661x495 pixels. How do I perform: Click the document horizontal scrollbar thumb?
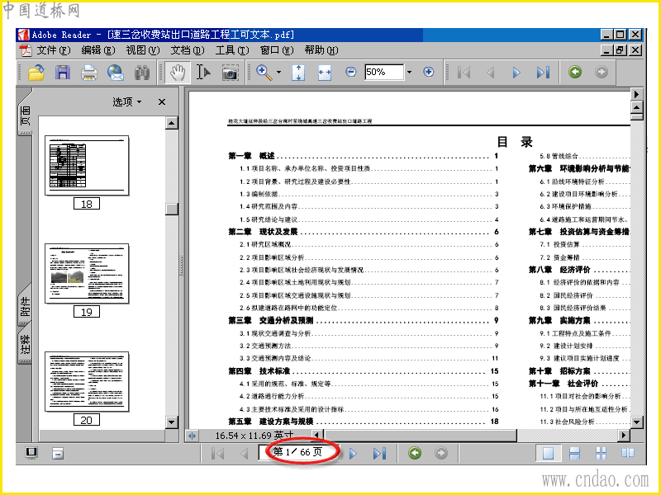pos(421,435)
